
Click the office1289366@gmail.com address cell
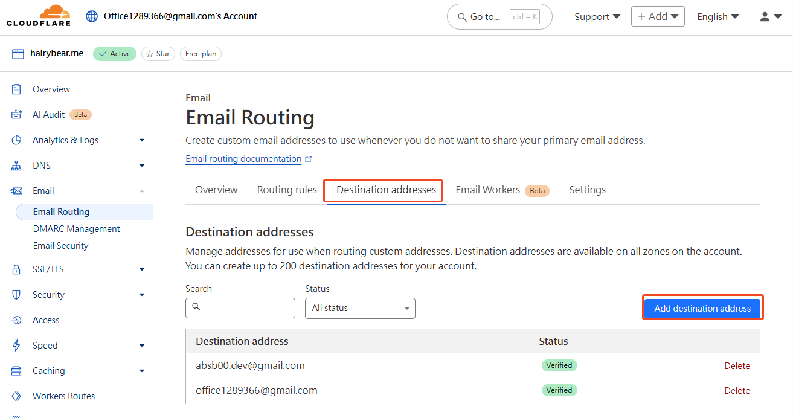click(256, 390)
